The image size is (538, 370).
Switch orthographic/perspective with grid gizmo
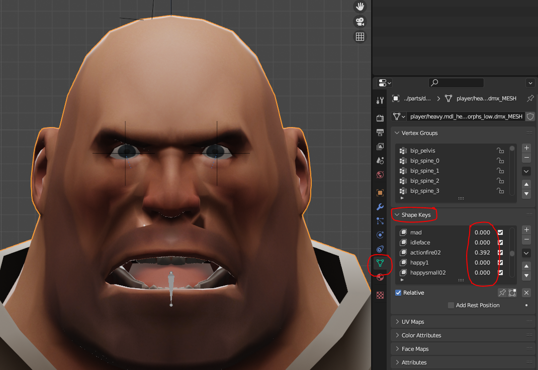(x=360, y=37)
